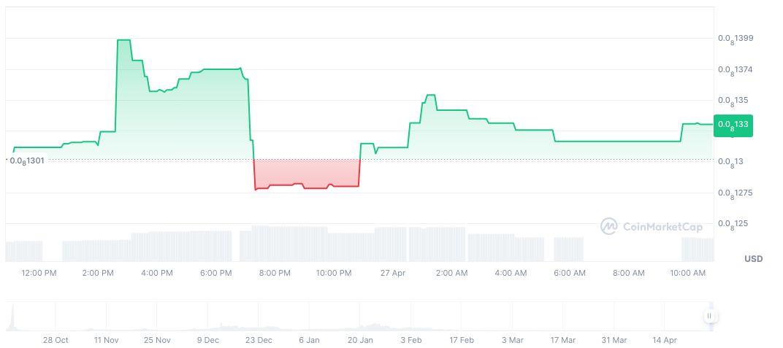Click the 8:00 PM time label
This screenshot has height=348, width=783.
pos(275,273)
